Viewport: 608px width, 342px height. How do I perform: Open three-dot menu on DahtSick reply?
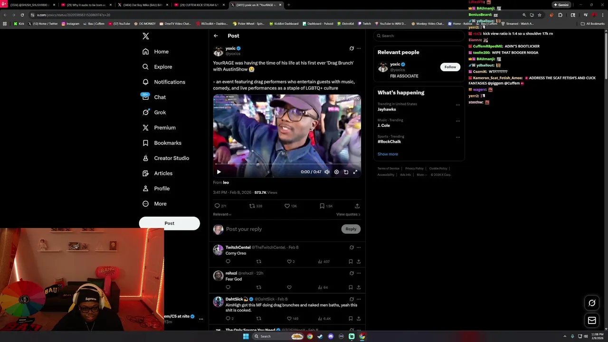click(359, 299)
